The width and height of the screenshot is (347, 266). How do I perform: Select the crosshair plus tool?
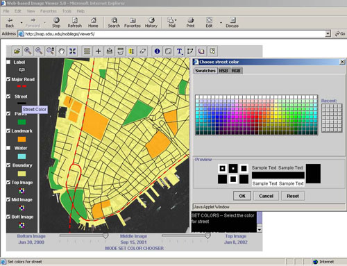(98, 51)
